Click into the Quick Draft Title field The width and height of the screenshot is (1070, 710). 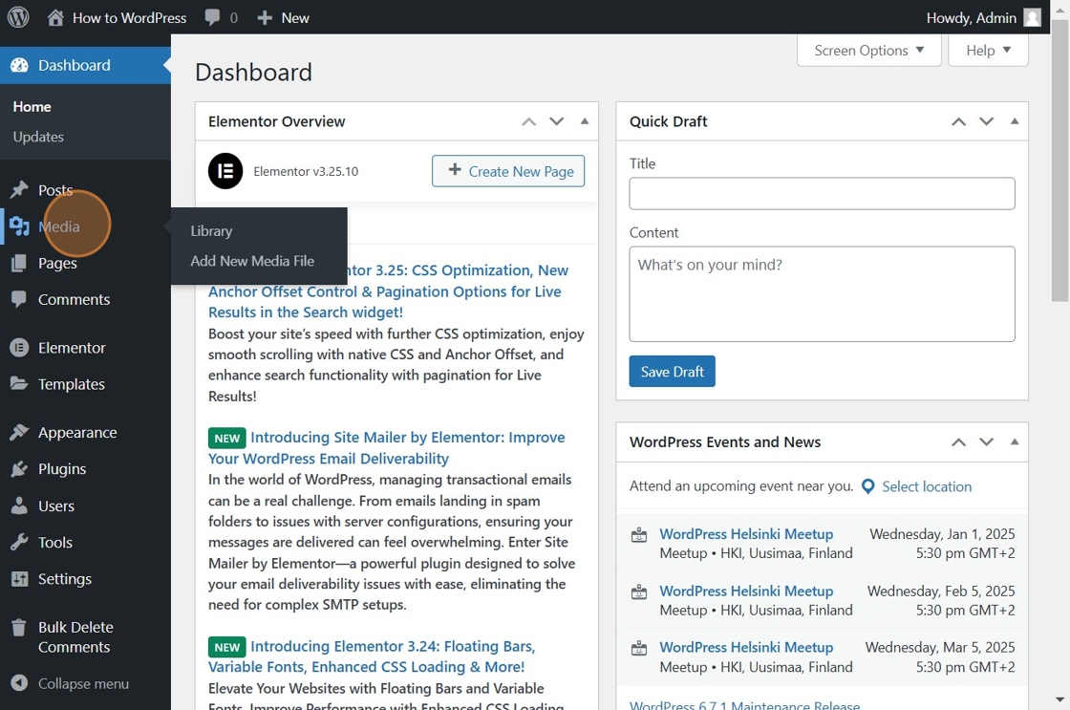coord(822,193)
